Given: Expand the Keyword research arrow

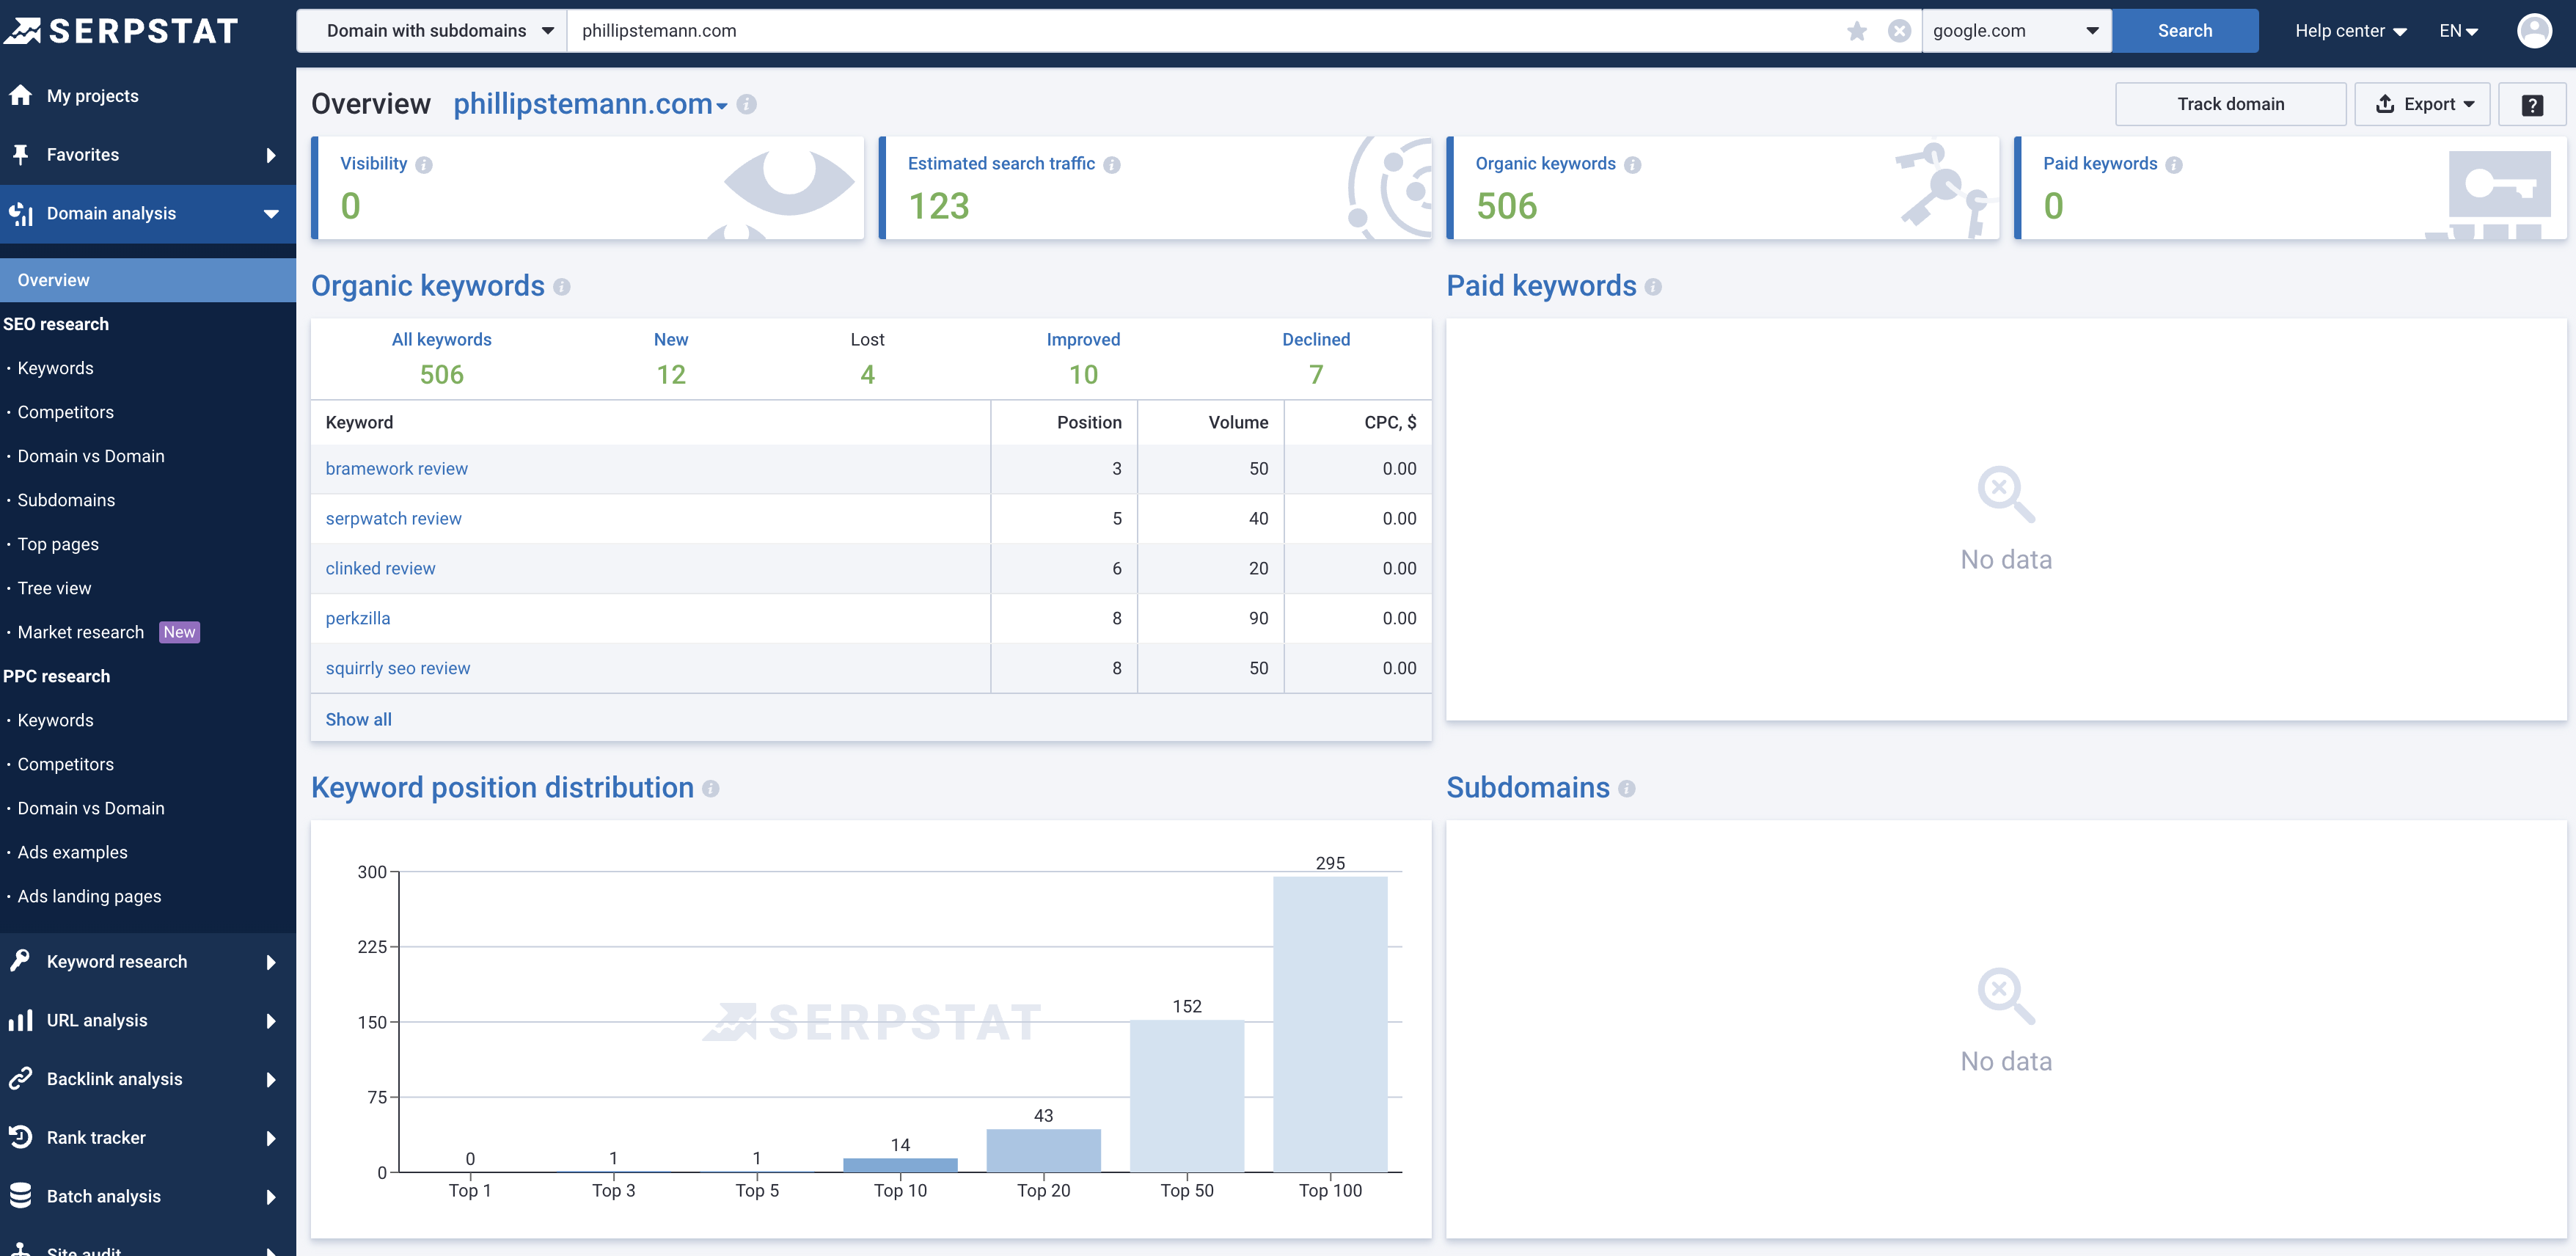Looking at the screenshot, I should coord(271,962).
